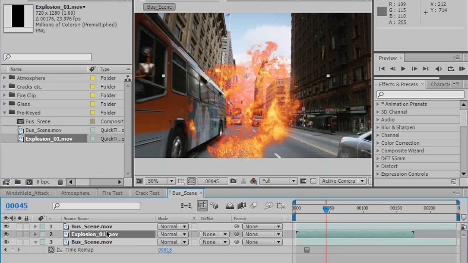
Task: Create a new folder in Project panel
Action: (x=18, y=182)
